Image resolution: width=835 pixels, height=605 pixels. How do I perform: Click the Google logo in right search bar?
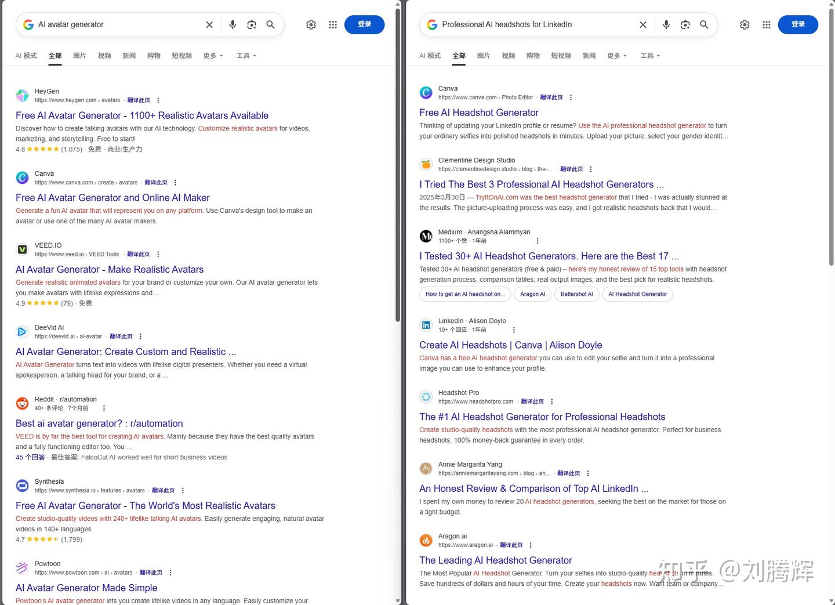point(432,24)
